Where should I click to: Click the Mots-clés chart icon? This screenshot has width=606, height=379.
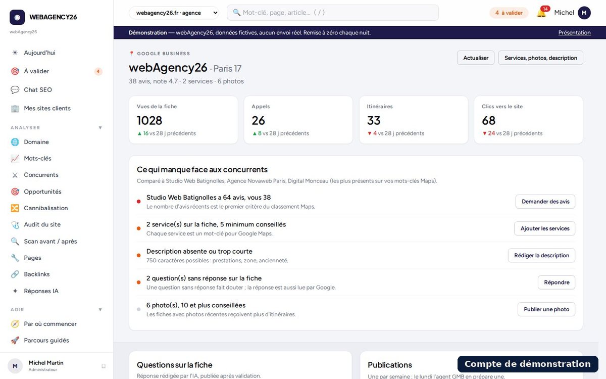(x=15, y=159)
